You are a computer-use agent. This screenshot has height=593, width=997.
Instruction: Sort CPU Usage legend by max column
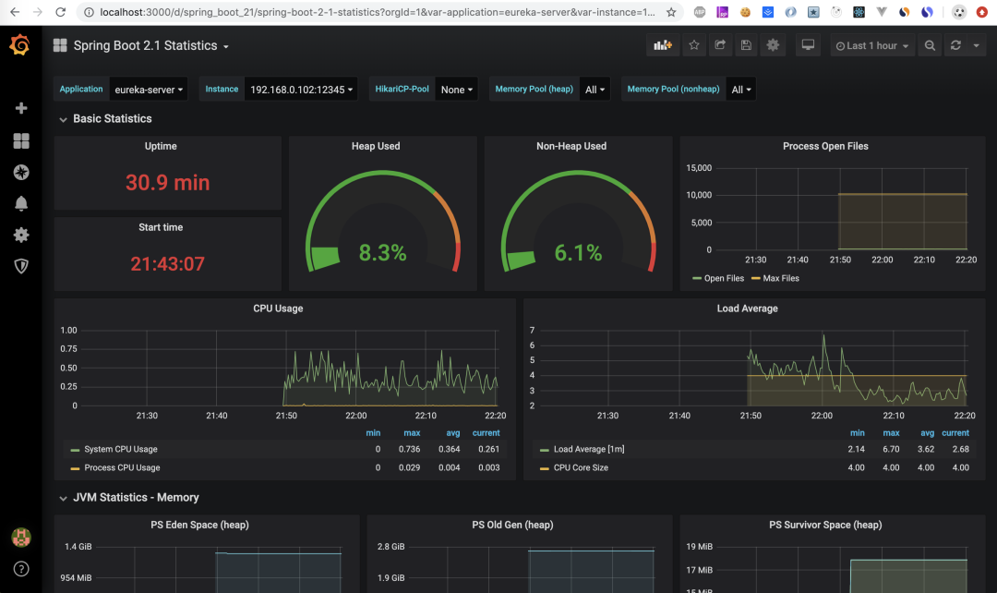(x=412, y=432)
